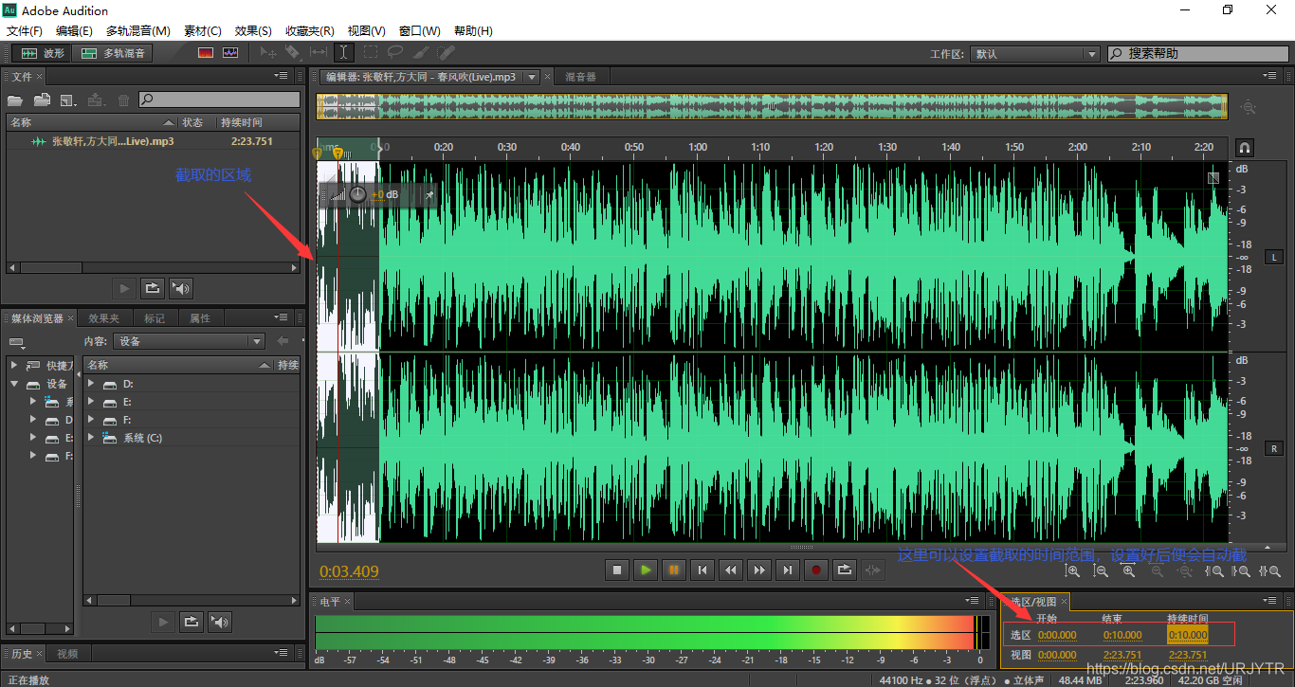
Task: Click the headphone icon right of timeline
Action: (1246, 148)
